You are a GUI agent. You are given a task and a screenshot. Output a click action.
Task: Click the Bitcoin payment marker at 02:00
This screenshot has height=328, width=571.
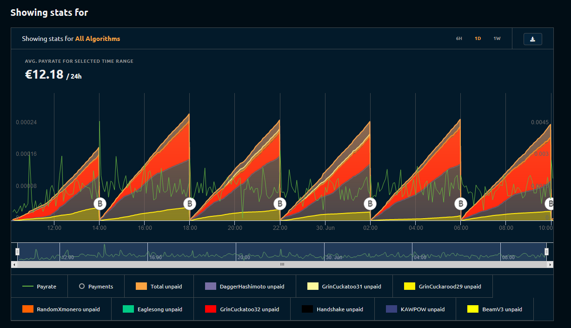click(x=370, y=204)
